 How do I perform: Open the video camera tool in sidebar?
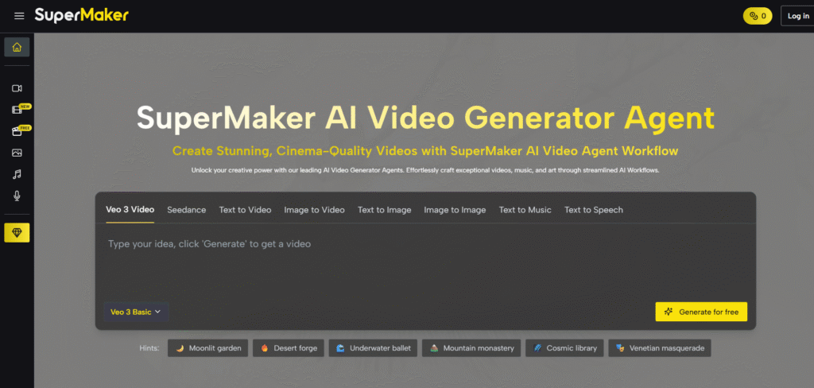(17, 87)
